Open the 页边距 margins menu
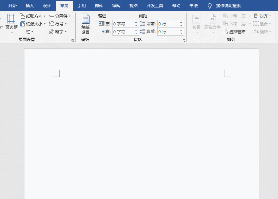 coord(12,24)
